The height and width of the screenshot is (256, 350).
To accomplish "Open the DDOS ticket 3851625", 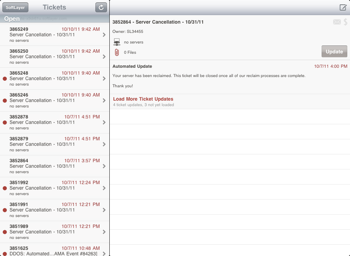I will tap(51, 251).
